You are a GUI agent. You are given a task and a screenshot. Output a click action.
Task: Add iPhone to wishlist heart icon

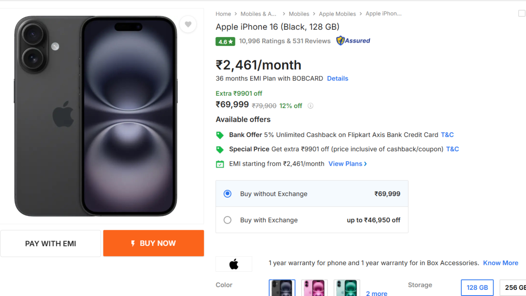[x=188, y=24]
